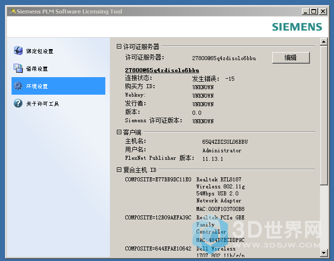Click the Siemens 许可证版本: label

153,120
